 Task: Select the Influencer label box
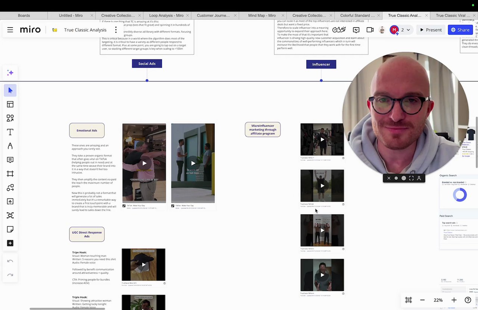[x=321, y=64]
